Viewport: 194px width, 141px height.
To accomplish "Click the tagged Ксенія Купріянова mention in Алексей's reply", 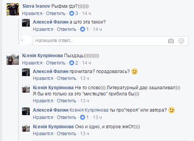I will click(x=89, y=110).
